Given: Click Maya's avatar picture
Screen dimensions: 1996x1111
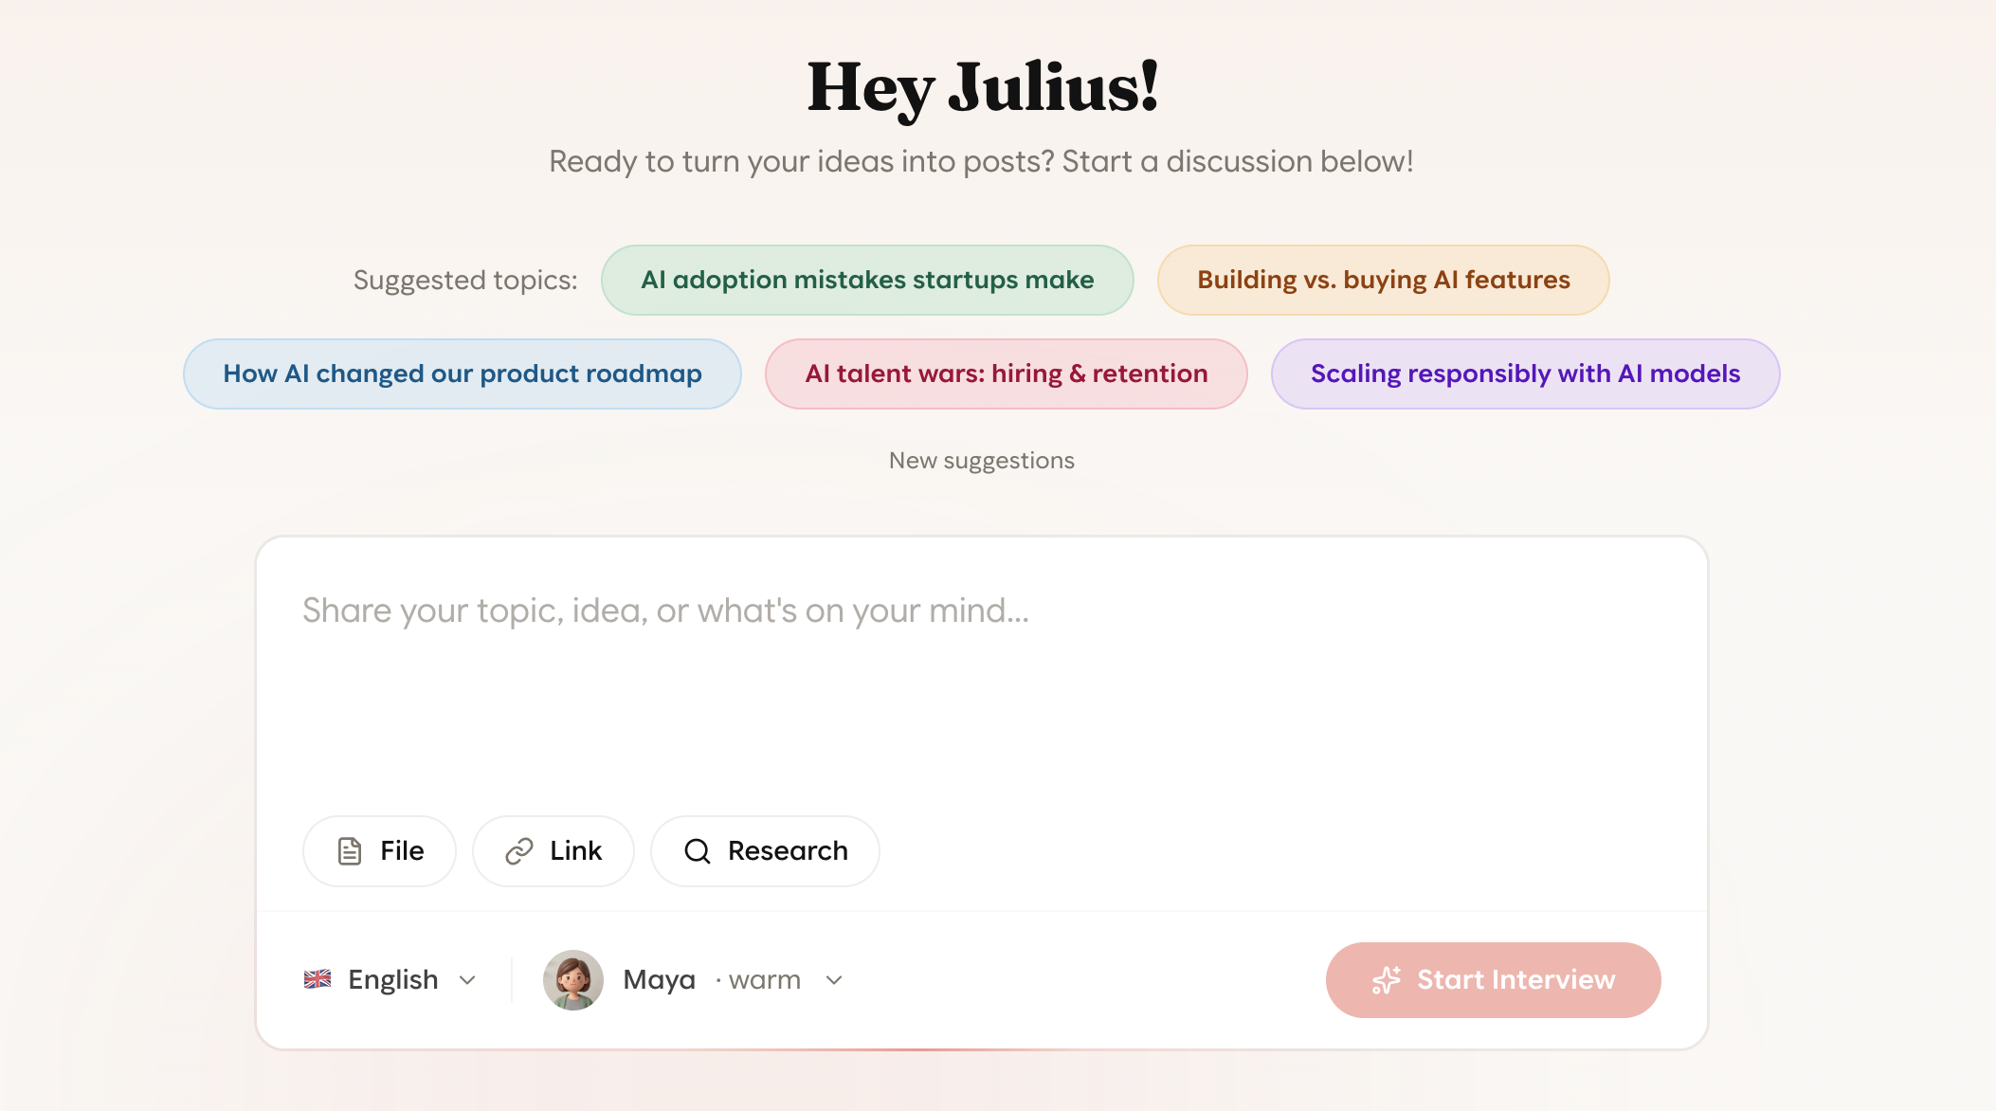Looking at the screenshot, I should 573,980.
